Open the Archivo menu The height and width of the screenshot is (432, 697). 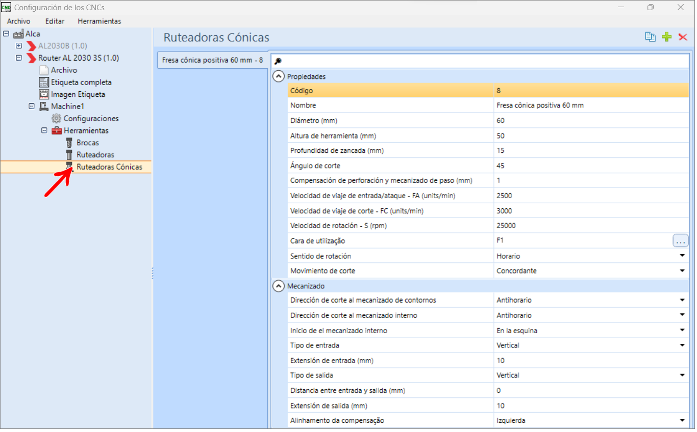[19, 21]
